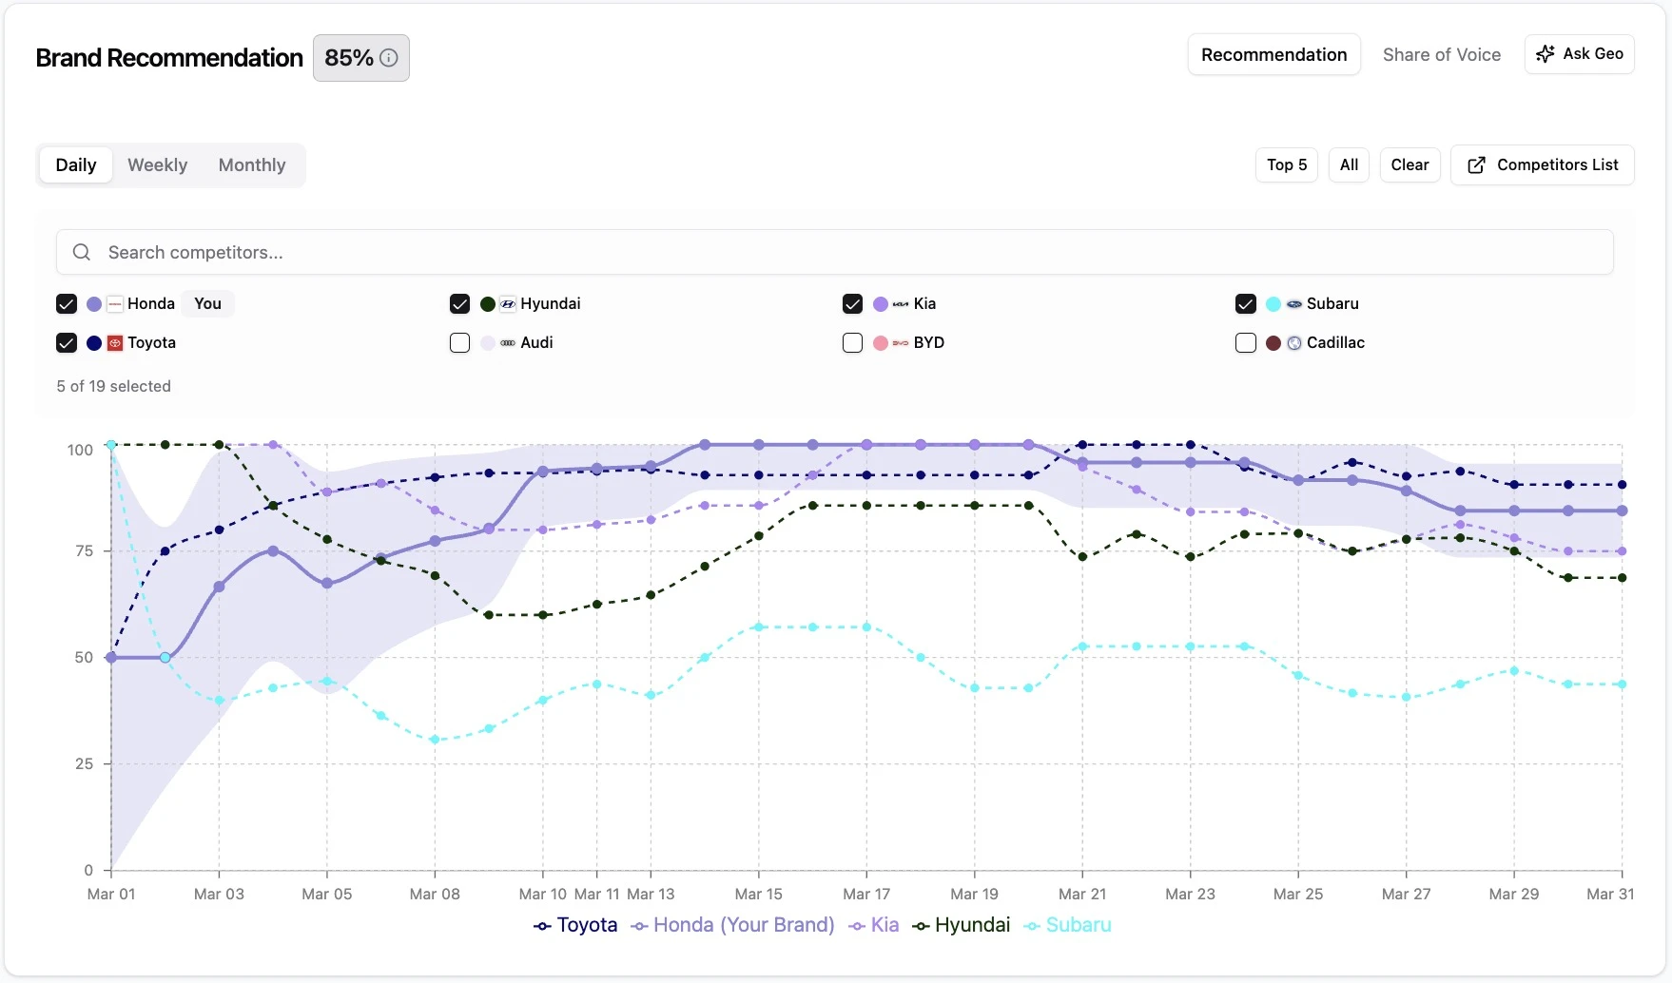Click the '5 of 19 selected' text
The height and width of the screenshot is (983, 1672).
click(x=114, y=386)
